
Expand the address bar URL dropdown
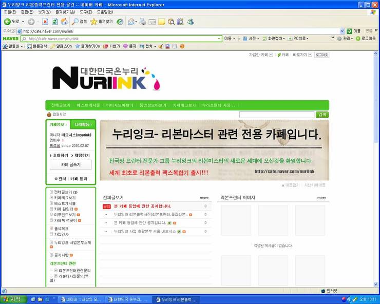[342, 31]
